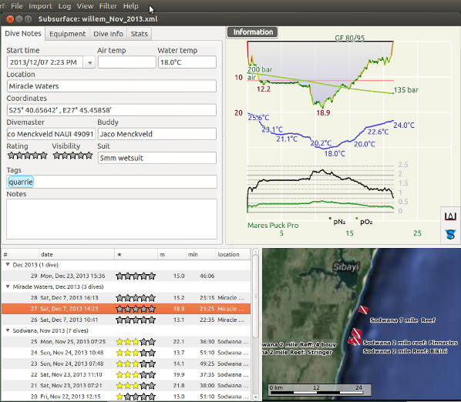Viewport: 461px width, 402px height.
Task: Open the Start time date dropdown
Action: click(89, 62)
